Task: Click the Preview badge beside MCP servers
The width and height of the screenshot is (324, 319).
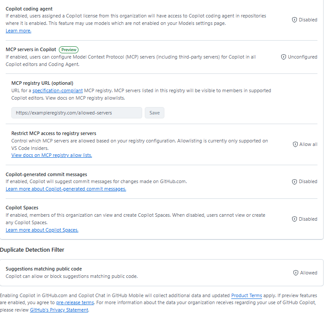Action: click(69, 50)
